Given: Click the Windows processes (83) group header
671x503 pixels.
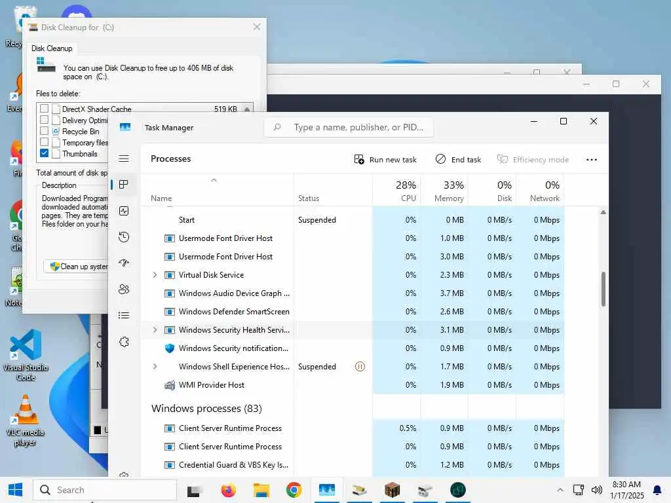Looking at the screenshot, I should click(206, 409).
